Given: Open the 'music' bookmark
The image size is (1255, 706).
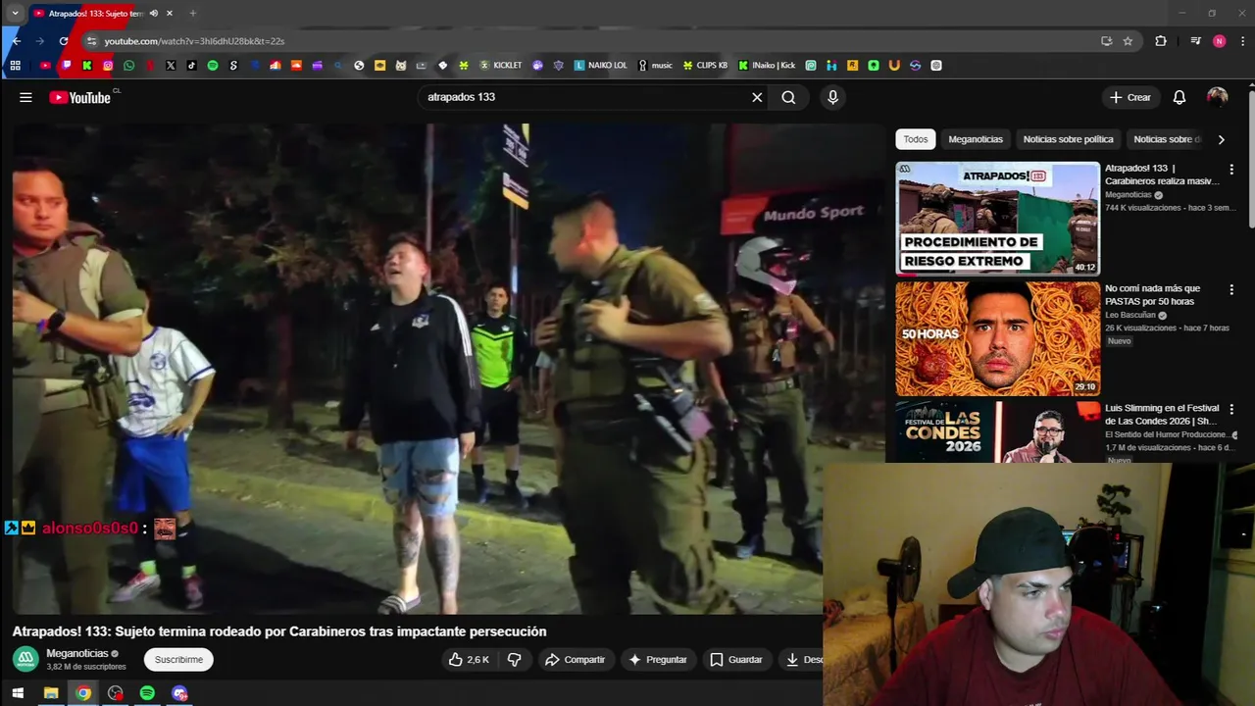Looking at the screenshot, I should coord(656,66).
